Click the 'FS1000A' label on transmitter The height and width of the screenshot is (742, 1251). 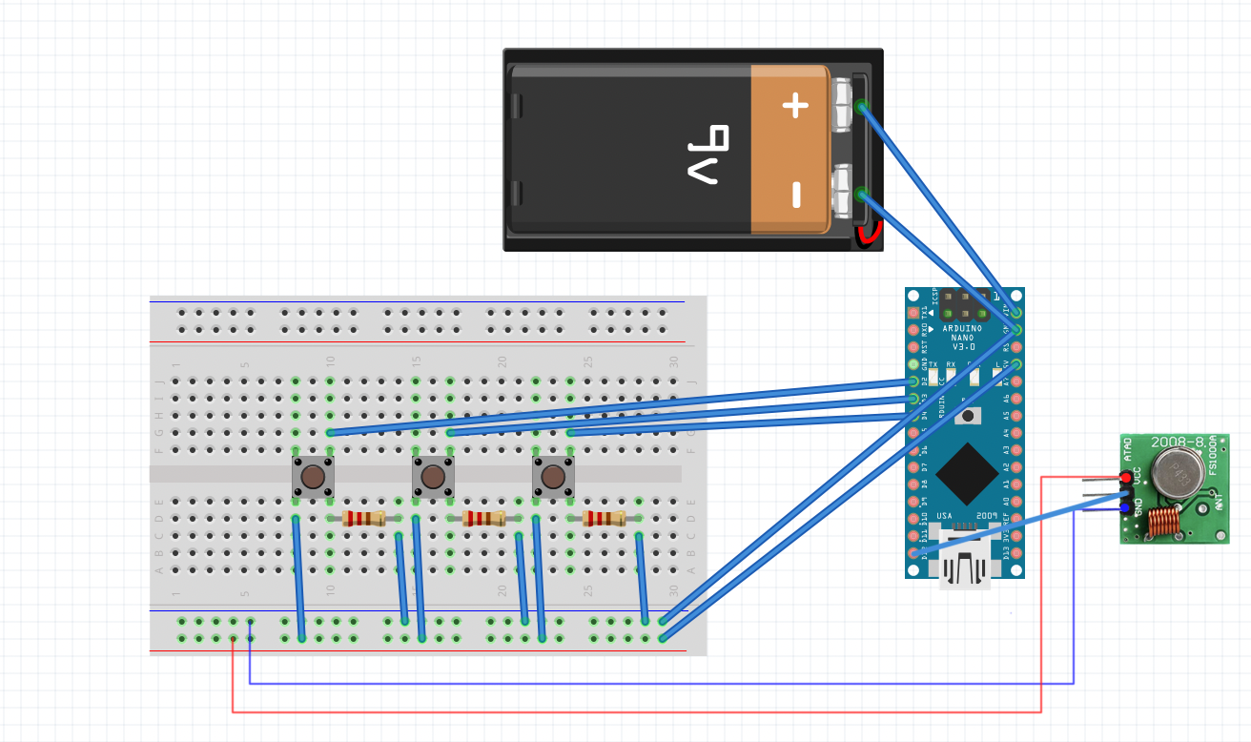pyautogui.click(x=1214, y=455)
